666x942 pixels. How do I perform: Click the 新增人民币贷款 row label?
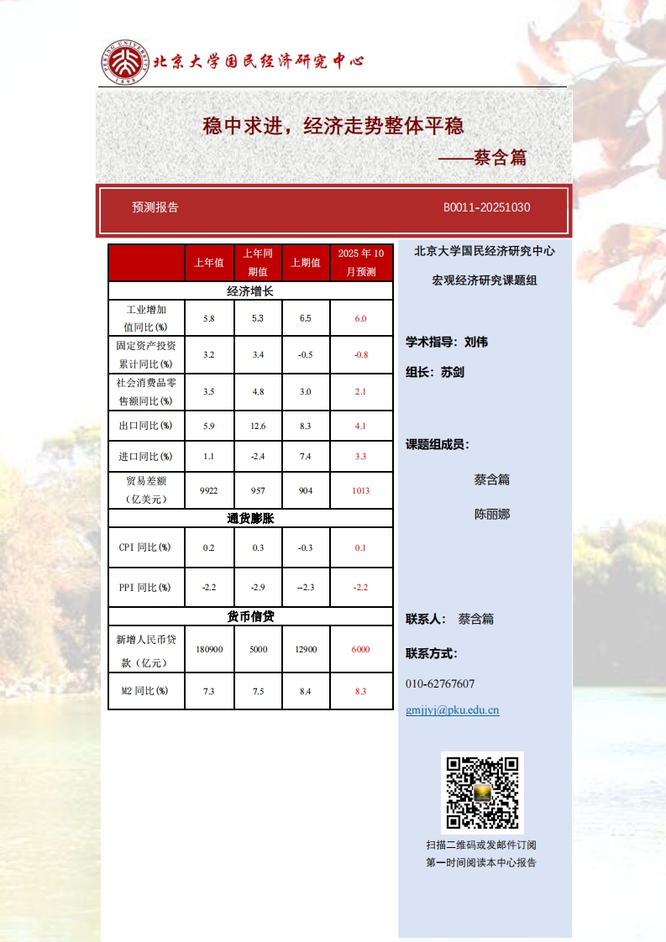pyautogui.click(x=145, y=650)
